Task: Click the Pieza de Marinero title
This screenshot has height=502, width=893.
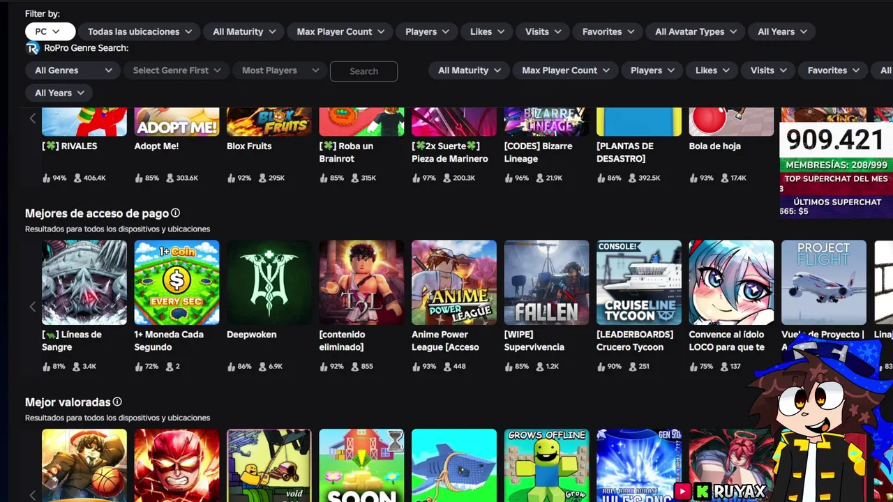Action: [x=450, y=152]
